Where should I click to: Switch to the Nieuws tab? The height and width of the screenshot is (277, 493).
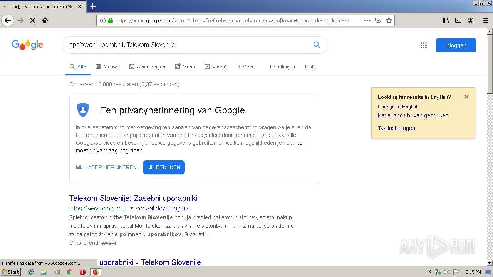coord(107,67)
